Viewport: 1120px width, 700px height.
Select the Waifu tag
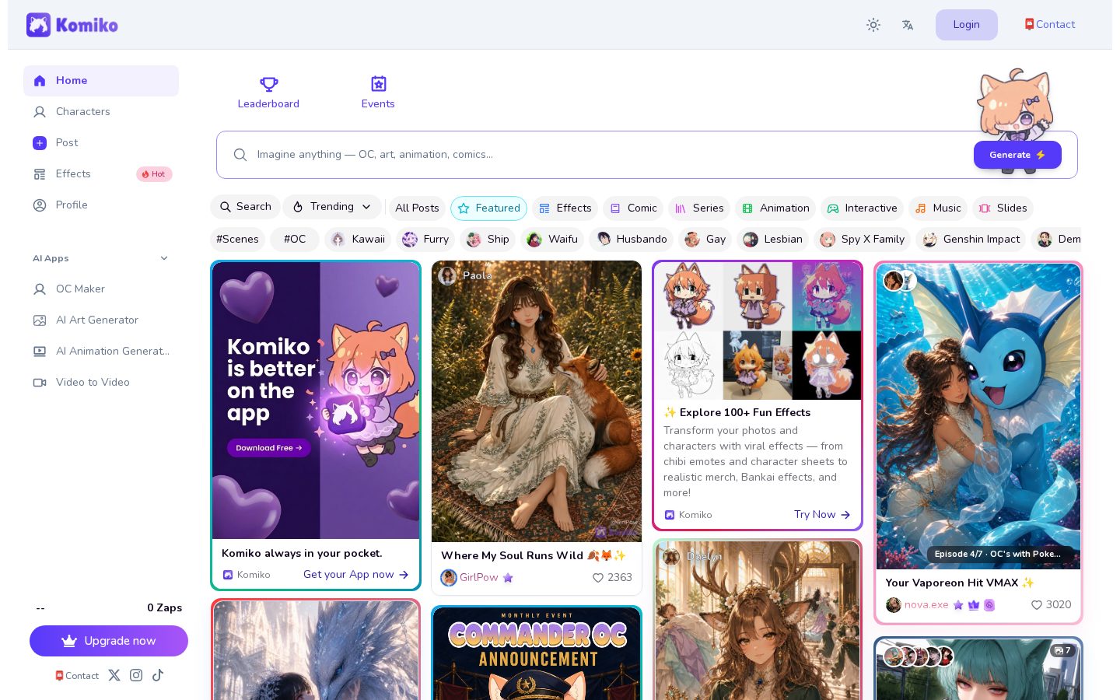(x=552, y=240)
